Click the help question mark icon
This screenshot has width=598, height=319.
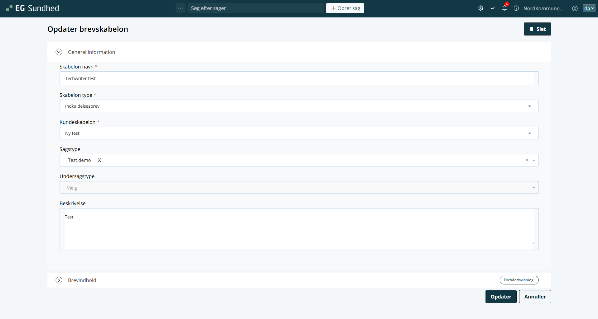tap(516, 8)
